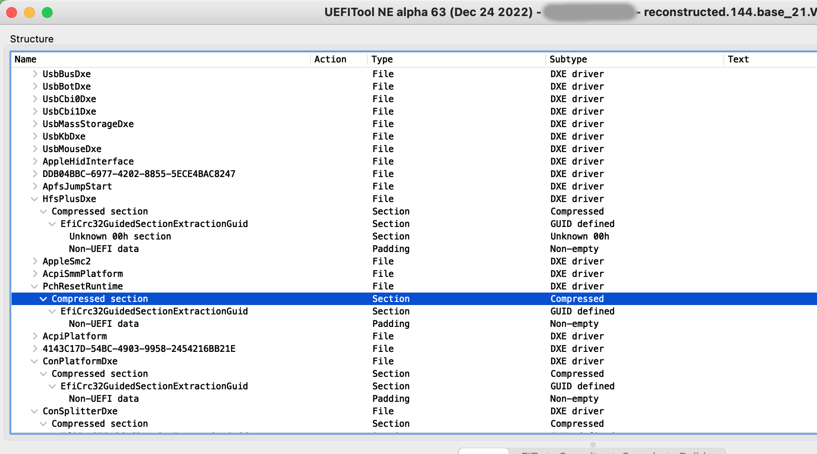This screenshot has height=454, width=817.
Task: Switch to the FIT tab
Action: point(530,452)
